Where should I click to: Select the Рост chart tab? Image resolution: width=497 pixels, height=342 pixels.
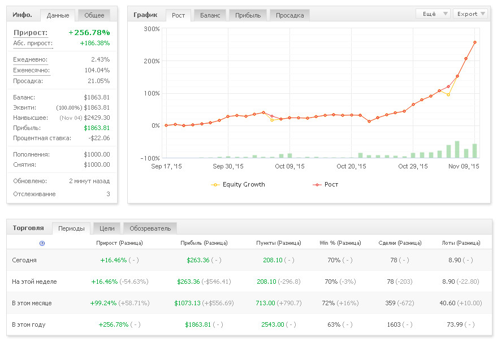pyautogui.click(x=178, y=15)
